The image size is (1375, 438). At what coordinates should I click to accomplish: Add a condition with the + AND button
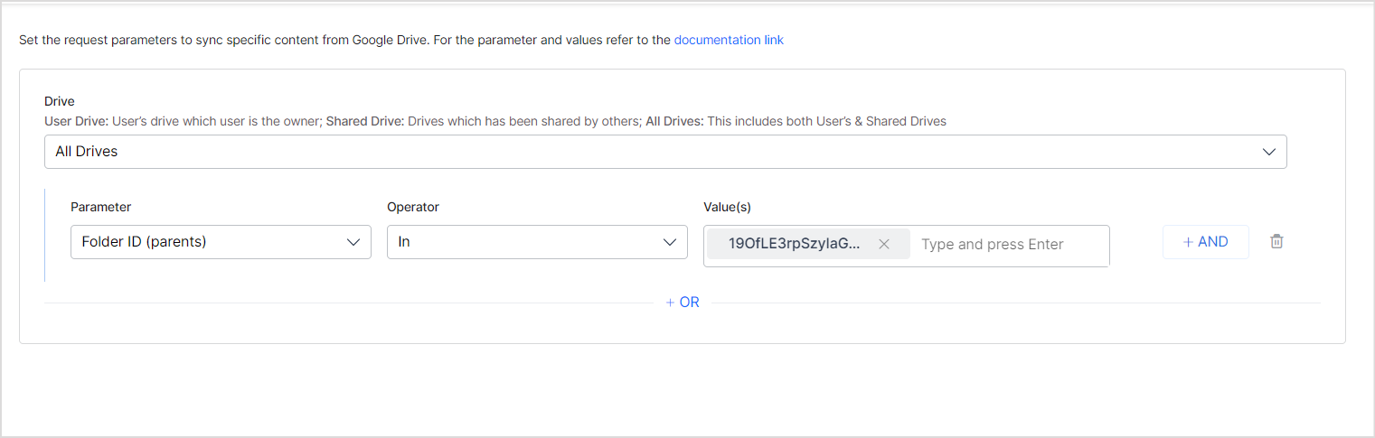[1205, 242]
